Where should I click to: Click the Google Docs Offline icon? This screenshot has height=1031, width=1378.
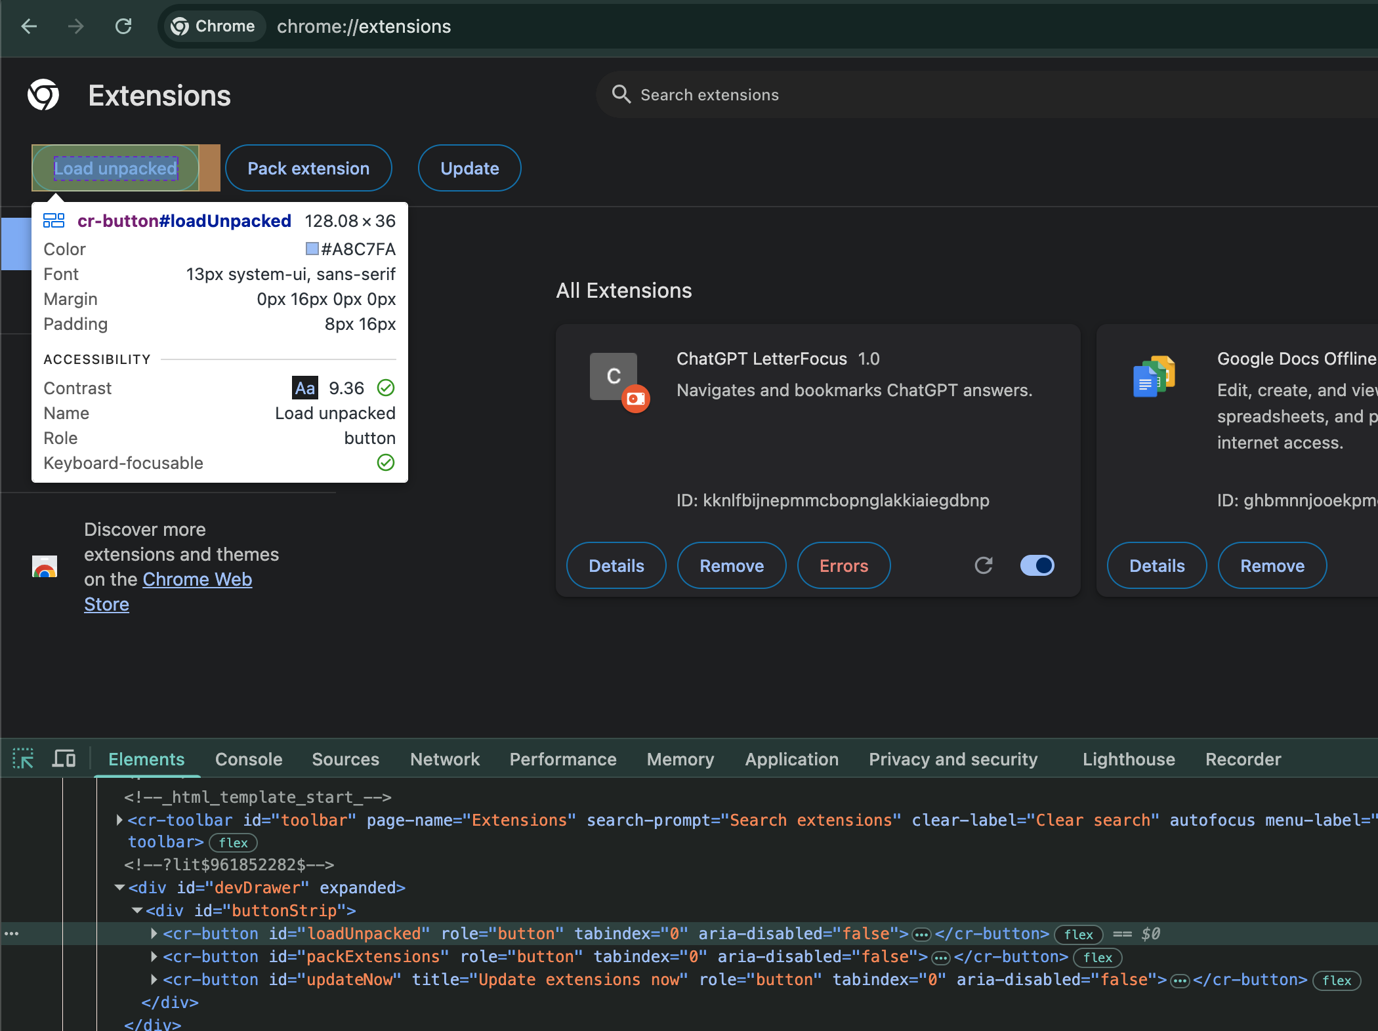click(x=1154, y=376)
